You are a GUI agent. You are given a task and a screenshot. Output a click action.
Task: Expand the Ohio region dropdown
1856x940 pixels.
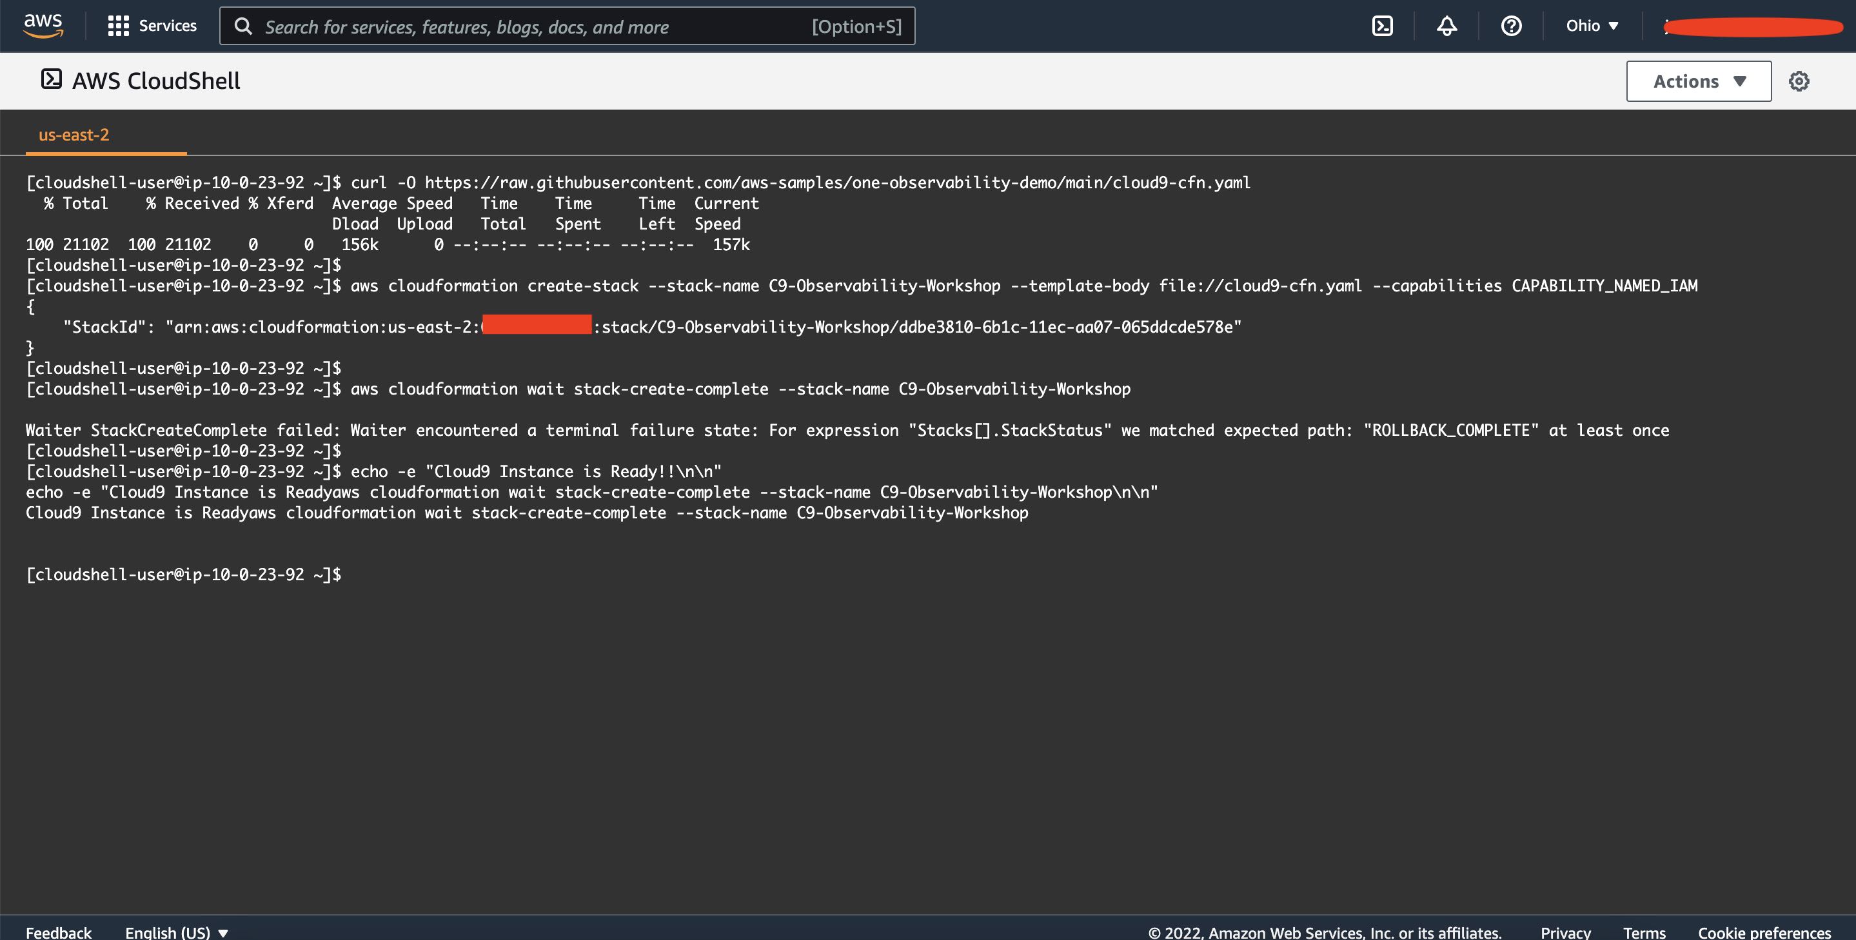[x=1592, y=26]
